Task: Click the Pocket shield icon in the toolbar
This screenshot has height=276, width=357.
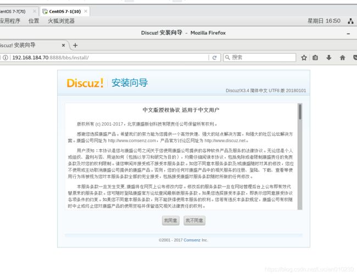Action: [x=355, y=58]
